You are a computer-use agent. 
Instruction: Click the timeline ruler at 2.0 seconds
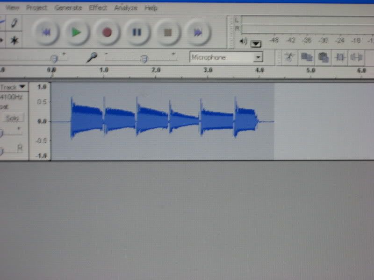tap(156, 70)
